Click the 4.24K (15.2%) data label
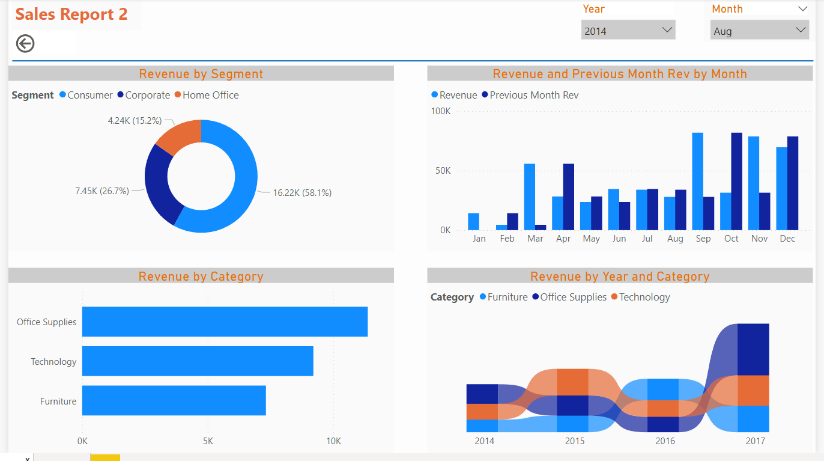This screenshot has width=824, height=461. (x=135, y=120)
